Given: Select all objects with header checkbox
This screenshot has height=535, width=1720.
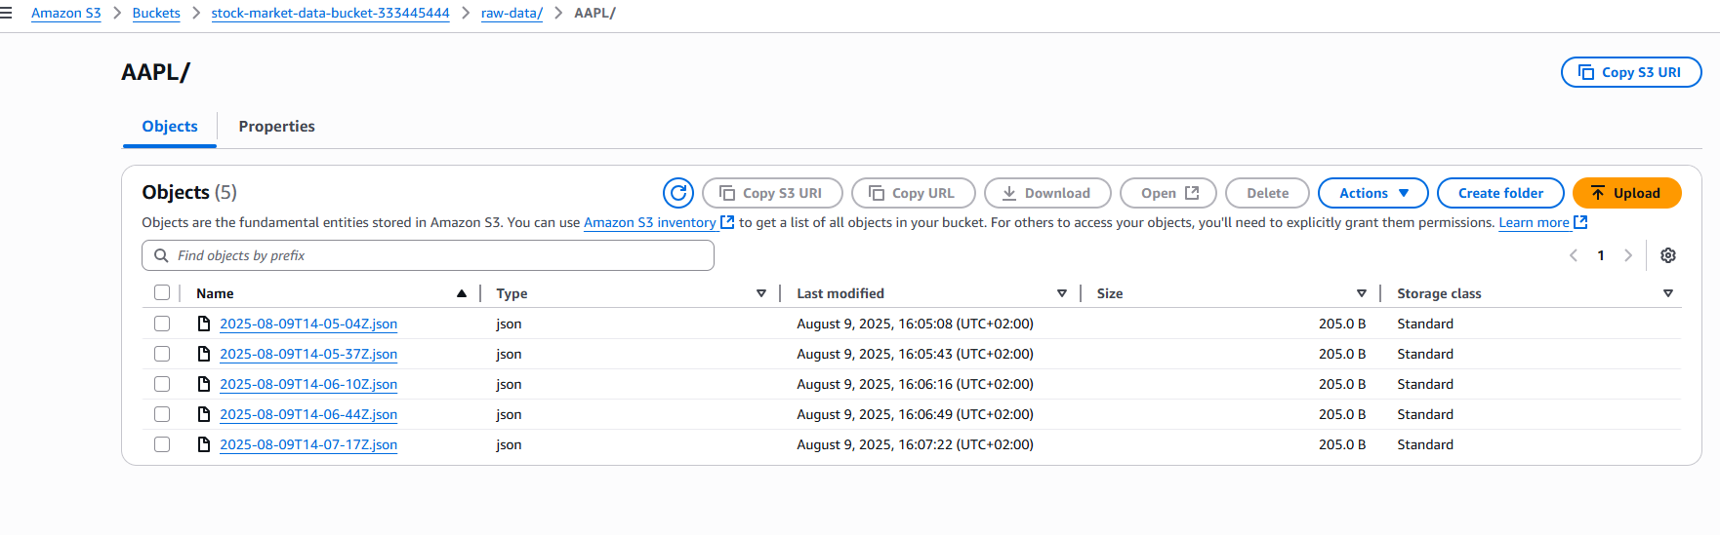Looking at the screenshot, I should point(162,292).
